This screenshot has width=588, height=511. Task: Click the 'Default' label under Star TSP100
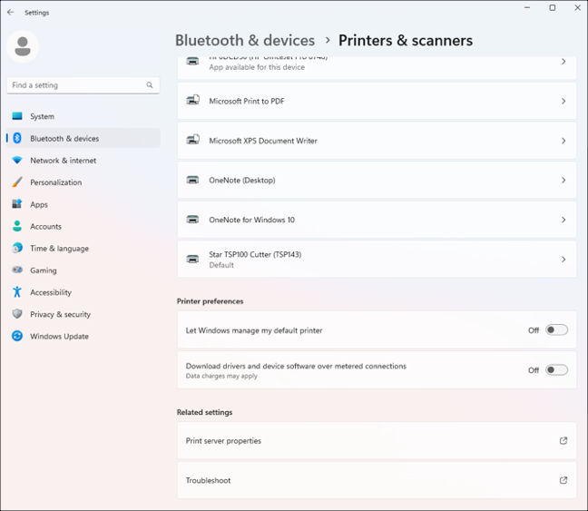[221, 265]
